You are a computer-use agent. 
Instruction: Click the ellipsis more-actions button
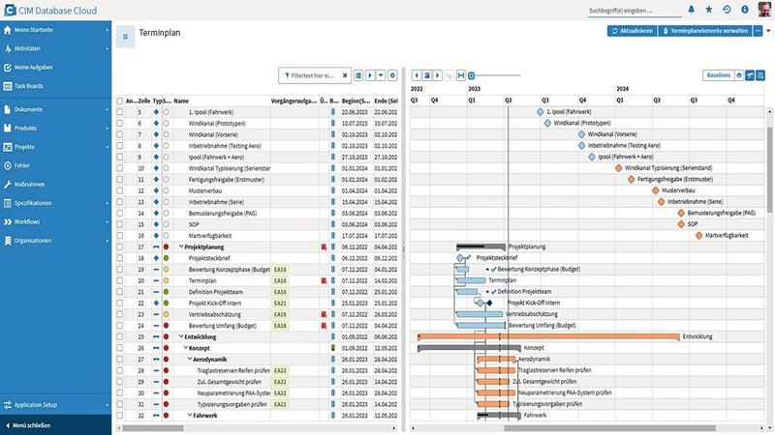[758, 31]
